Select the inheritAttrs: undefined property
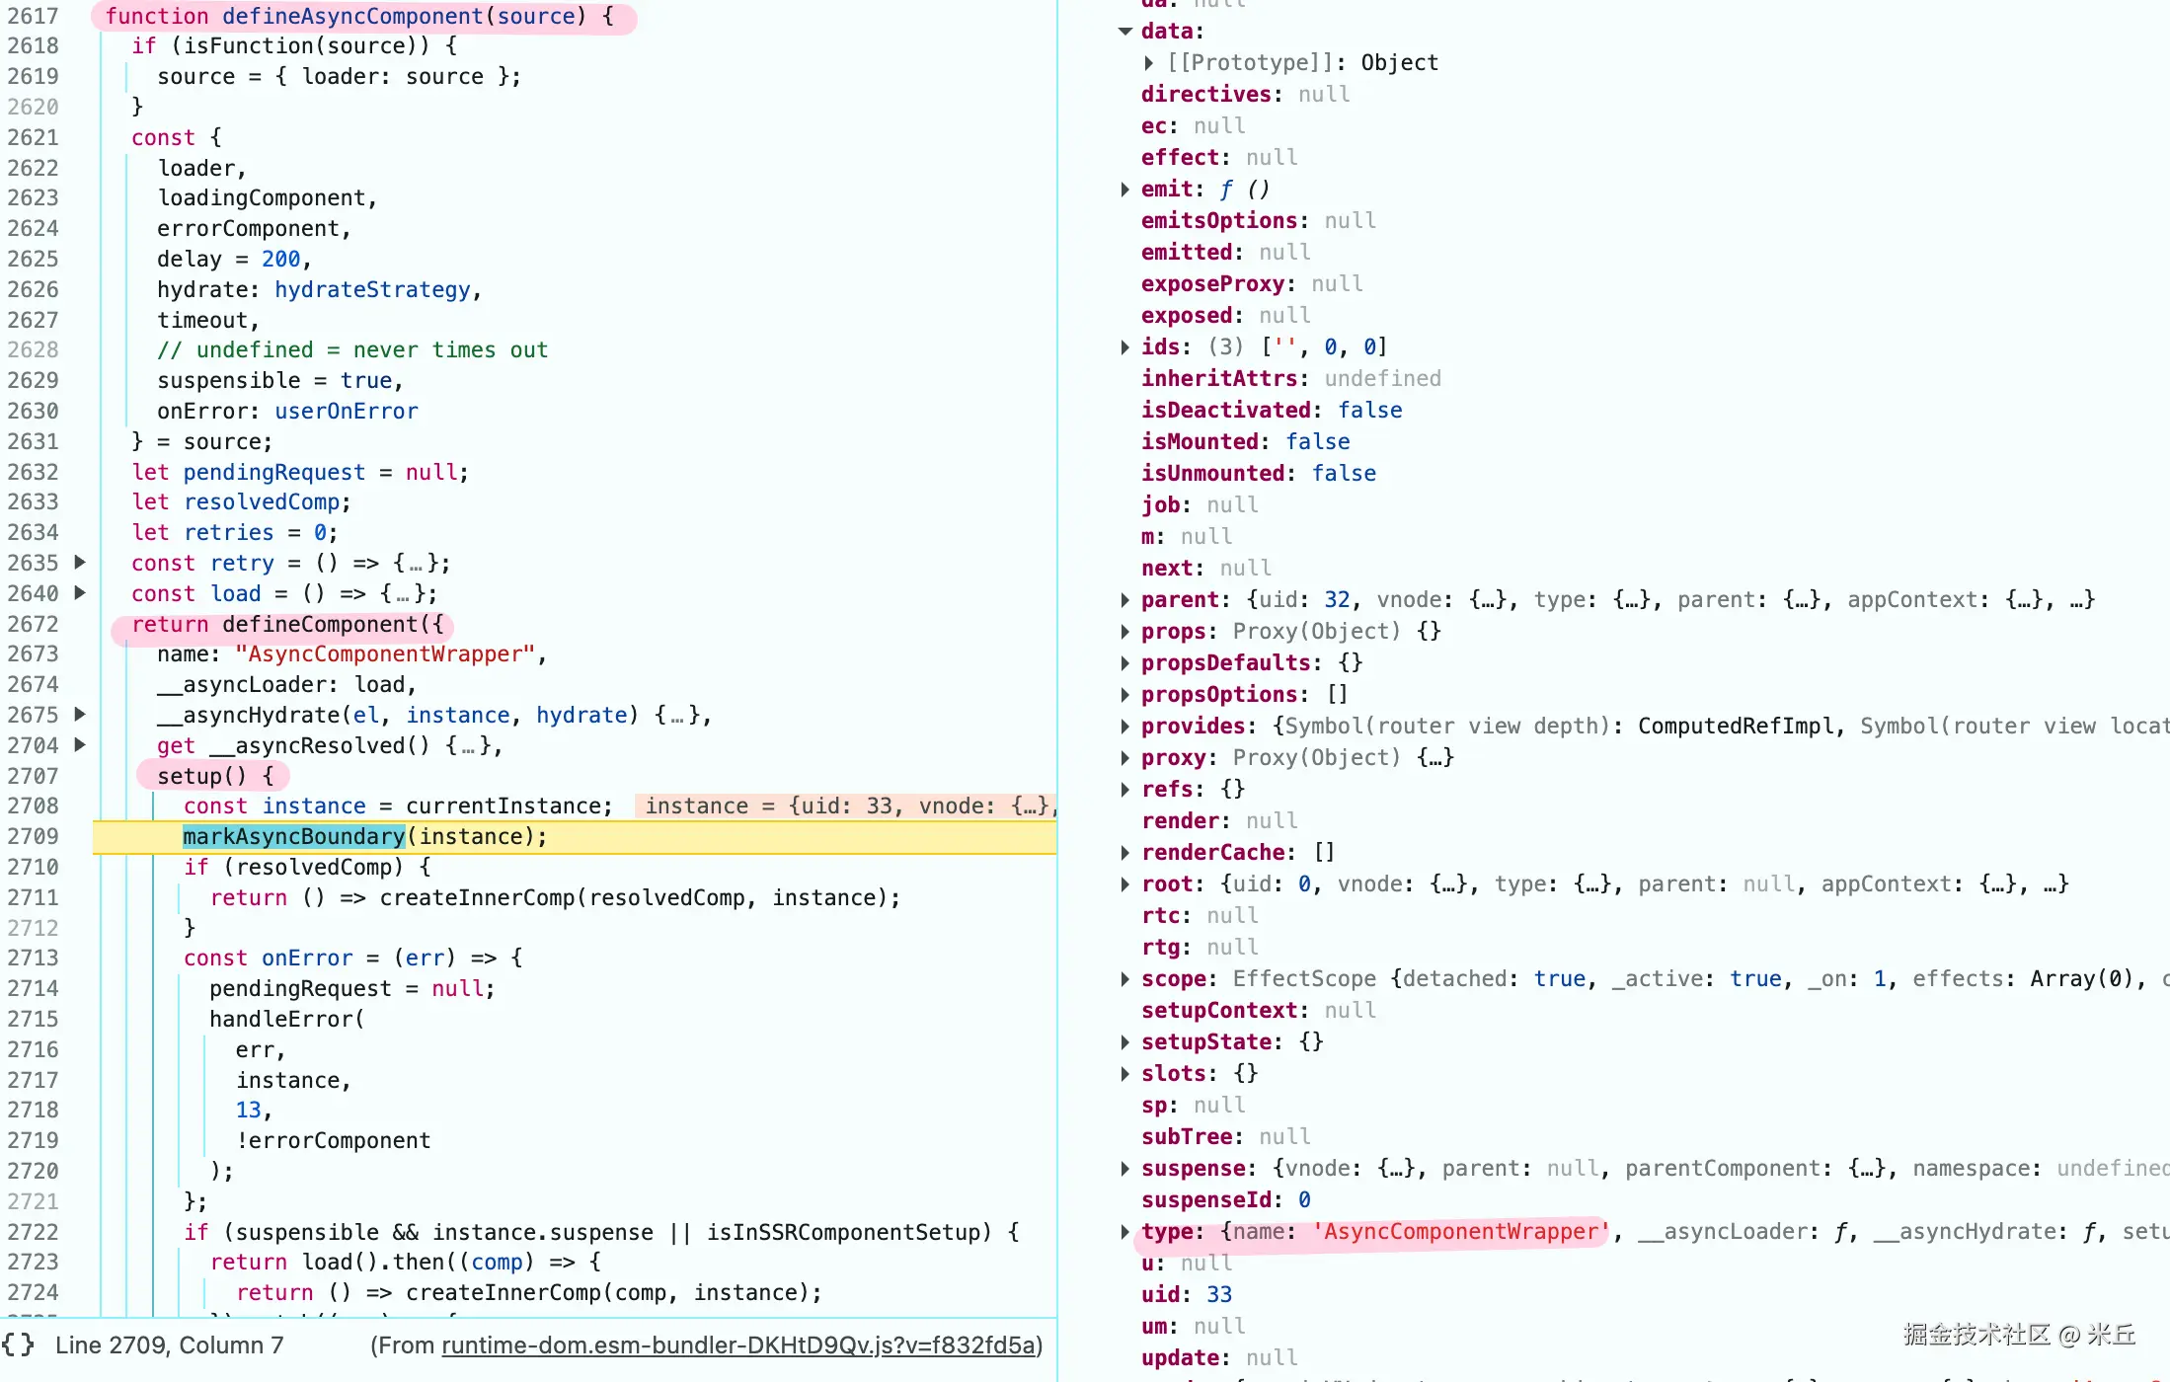This screenshot has width=2170, height=1382. [x=1291, y=378]
